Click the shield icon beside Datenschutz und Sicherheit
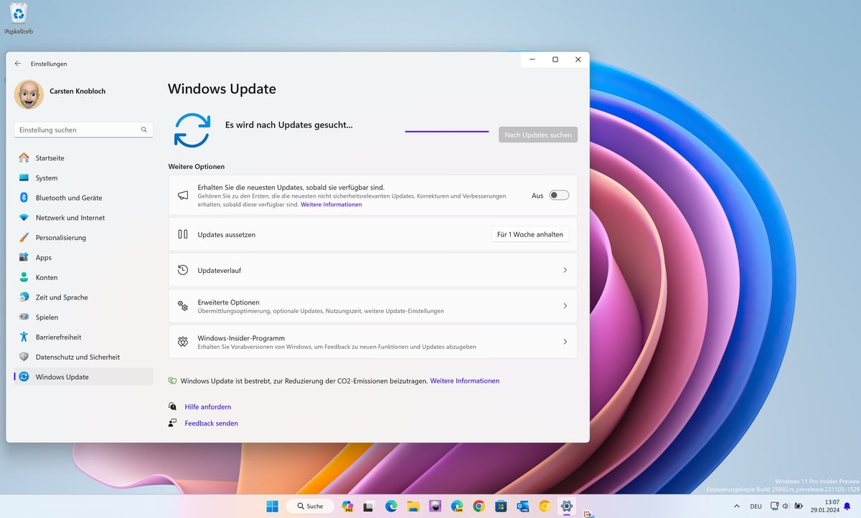This screenshot has width=861, height=518. tap(24, 357)
